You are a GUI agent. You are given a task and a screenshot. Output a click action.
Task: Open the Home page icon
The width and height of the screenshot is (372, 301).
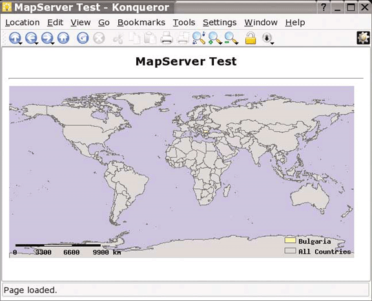(63, 38)
